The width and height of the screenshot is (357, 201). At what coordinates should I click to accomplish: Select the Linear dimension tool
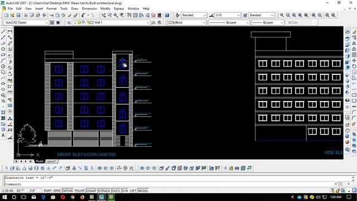point(10,32)
